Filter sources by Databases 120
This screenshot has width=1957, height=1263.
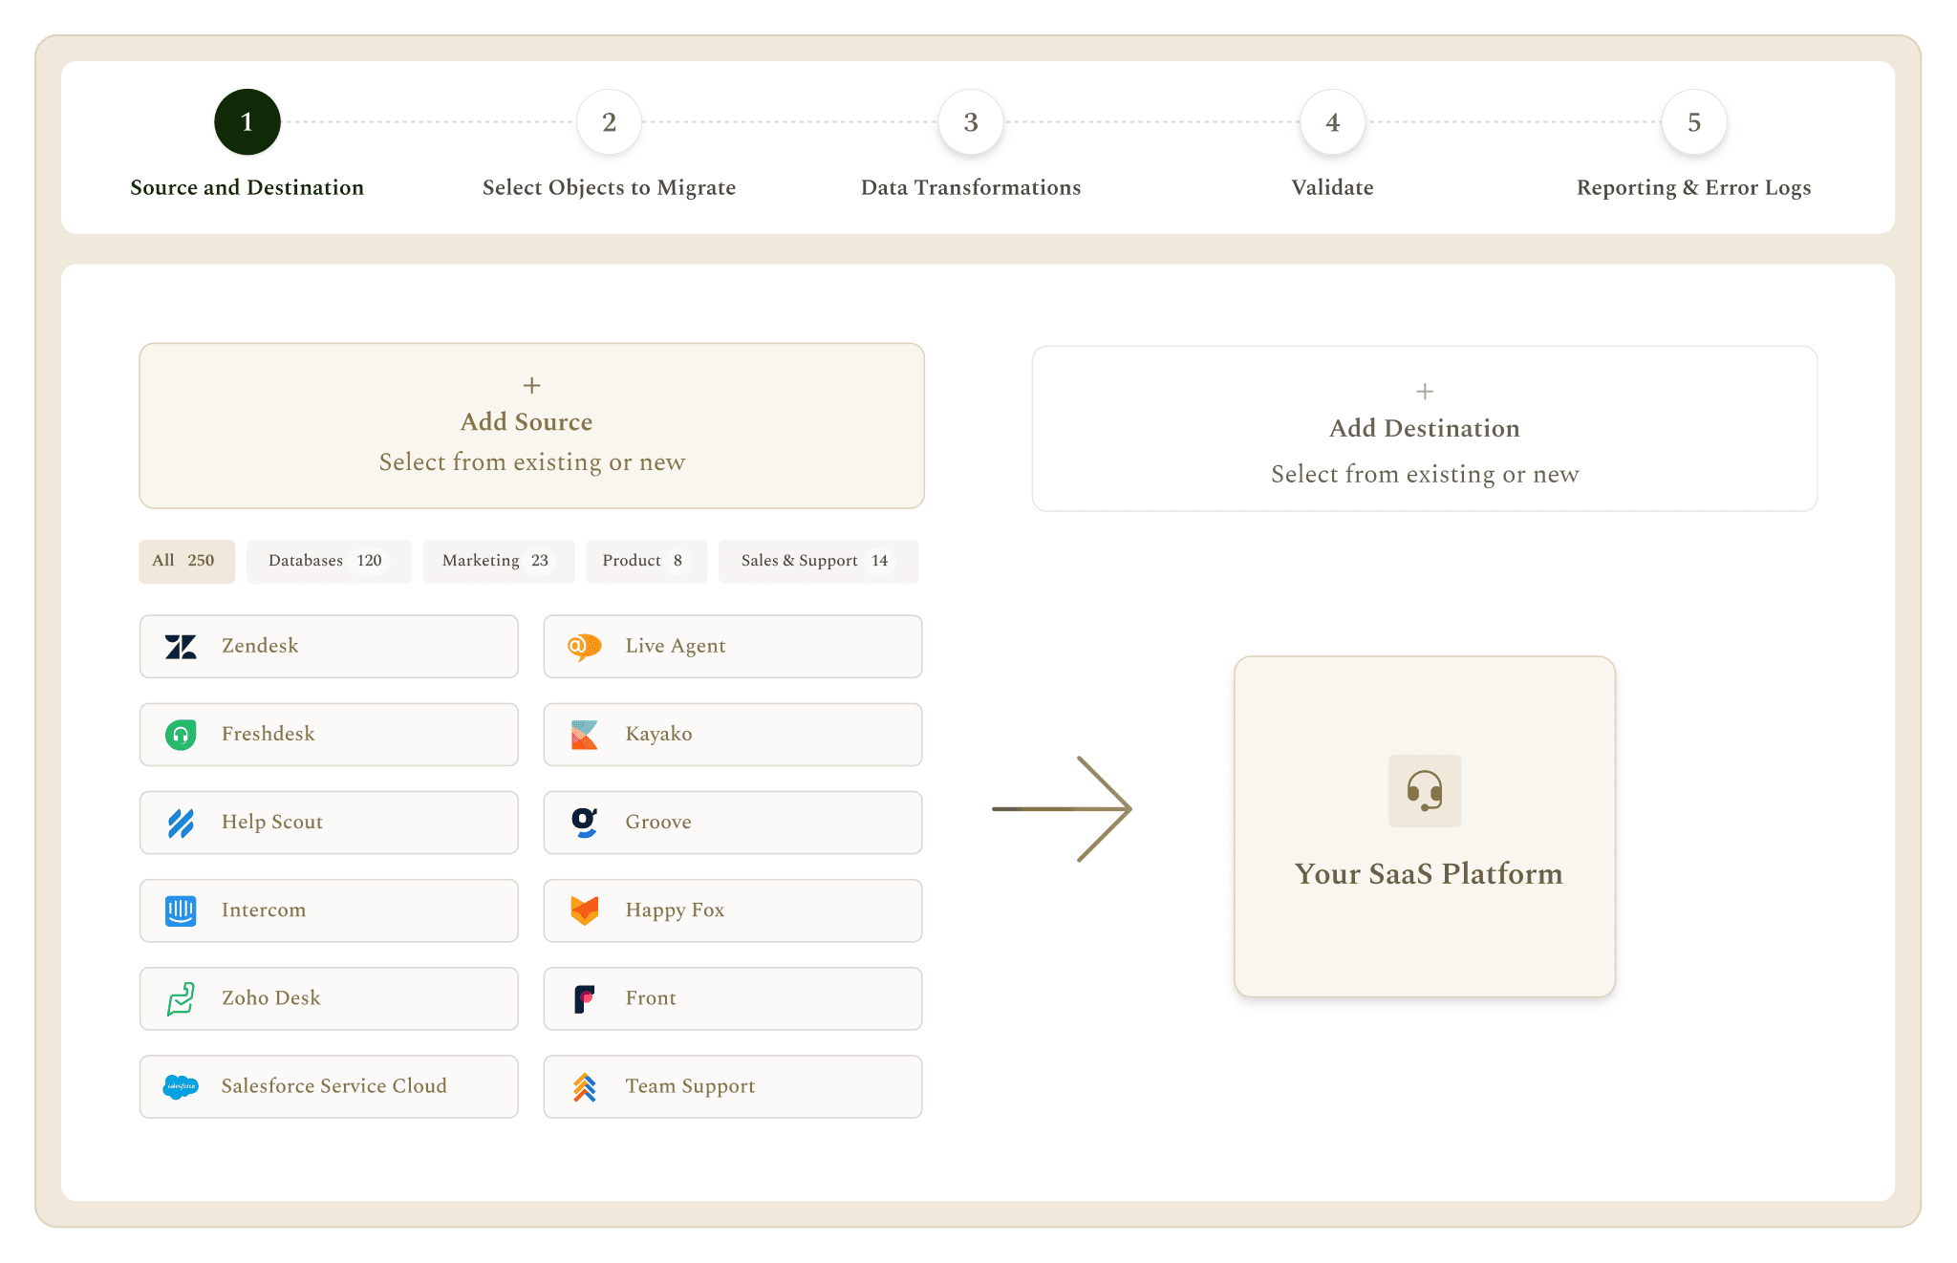click(329, 561)
